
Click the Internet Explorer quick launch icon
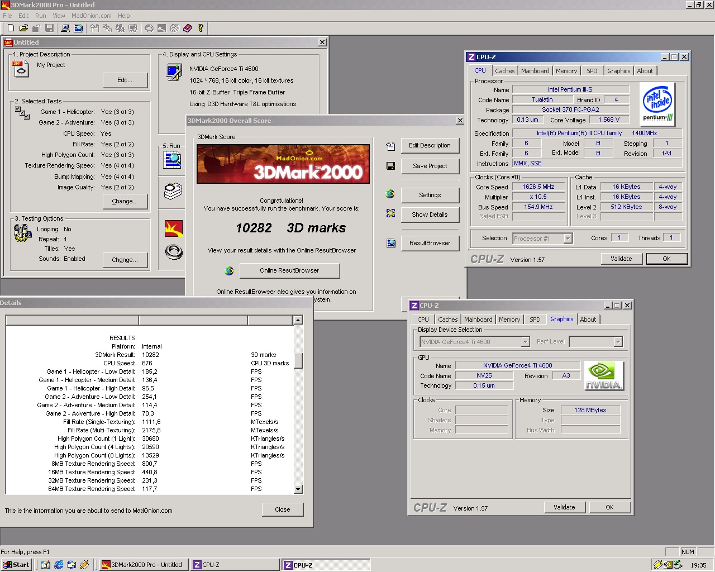pos(59,565)
